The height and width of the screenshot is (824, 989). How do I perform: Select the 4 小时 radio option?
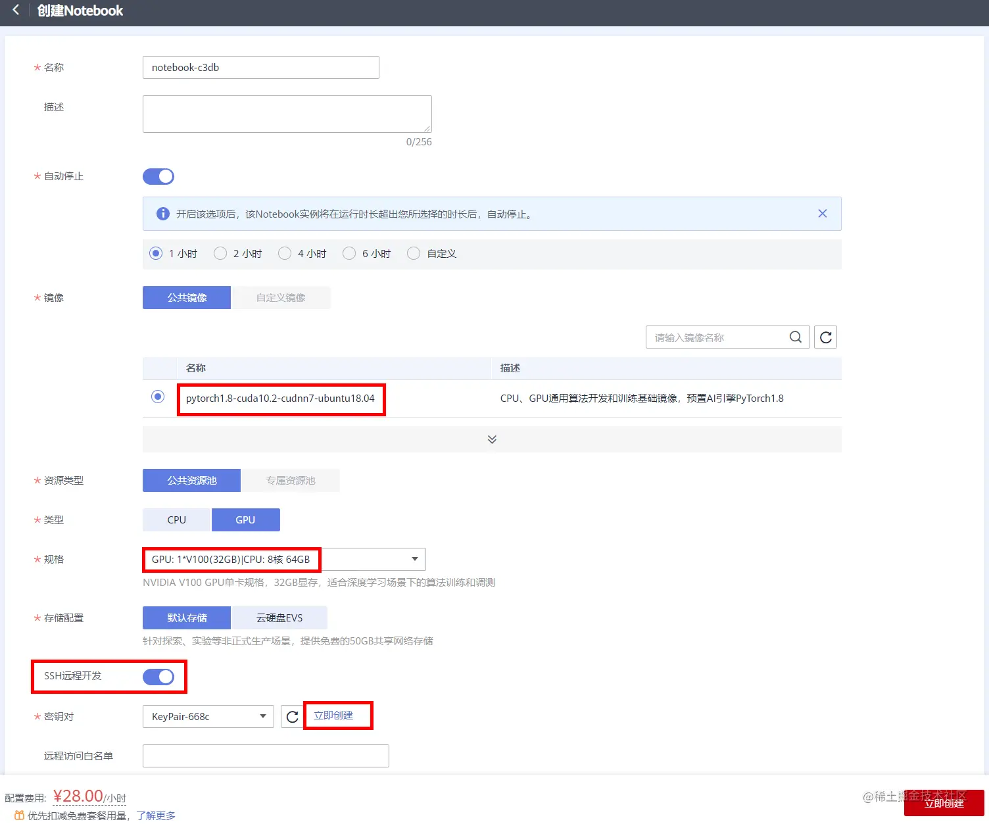pos(285,253)
